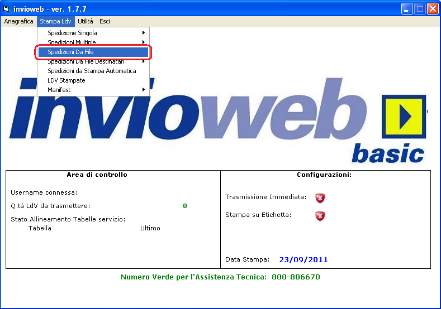The height and width of the screenshot is (309, 441).
Task: Click the Trasmissione Immediata red X icon
Action: point(320,198)
